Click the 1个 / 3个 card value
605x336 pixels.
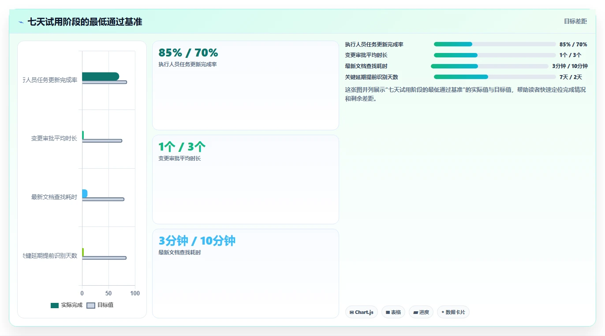(182, 147)
